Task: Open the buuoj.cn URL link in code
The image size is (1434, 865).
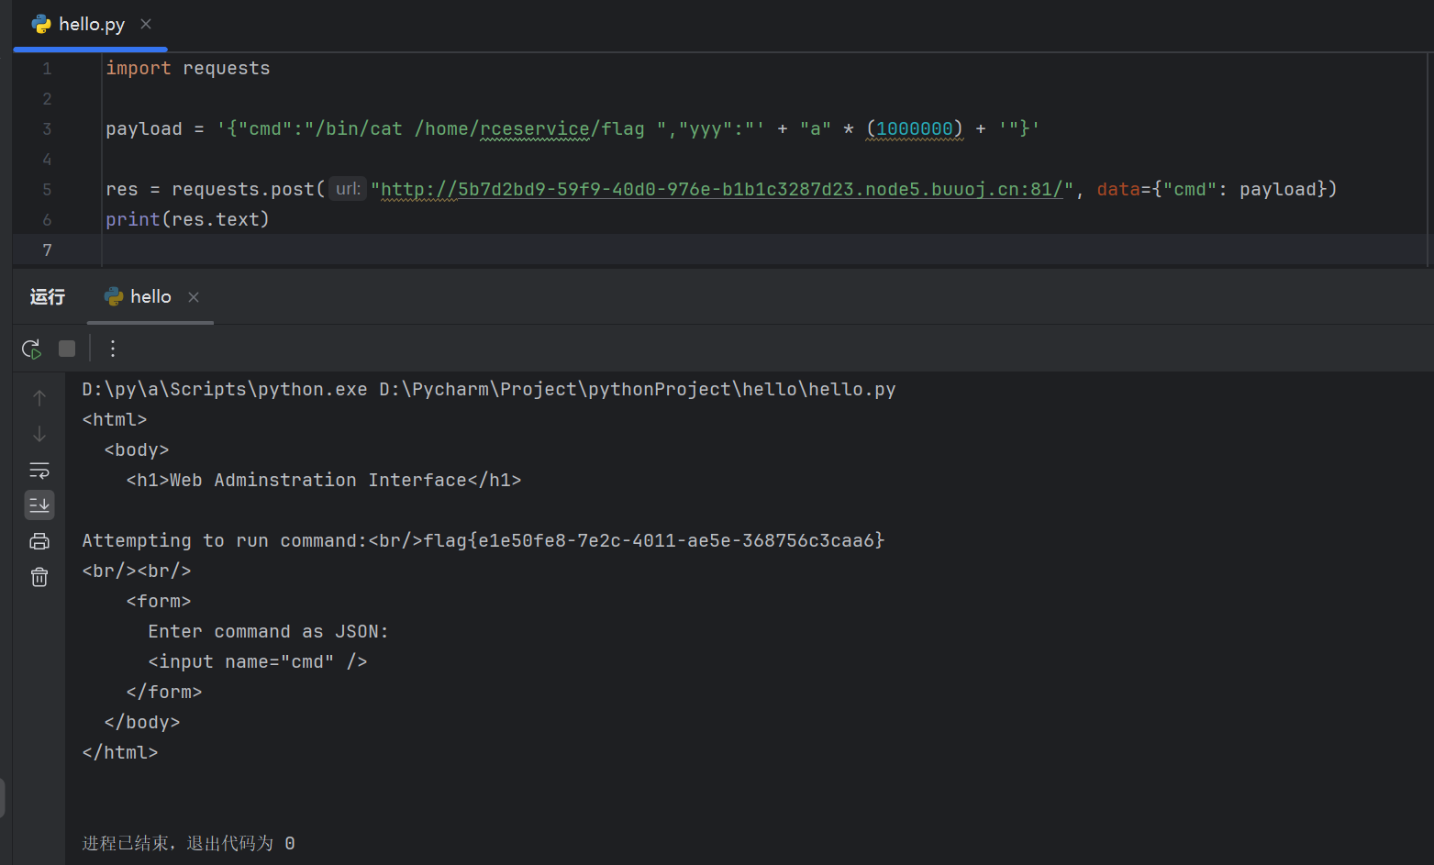Action: pyautogui.click(x=722, y=189)
